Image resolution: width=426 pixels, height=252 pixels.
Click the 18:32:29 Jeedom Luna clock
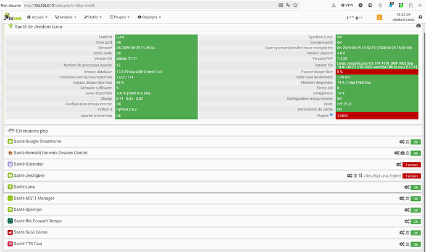pos(403,17)
